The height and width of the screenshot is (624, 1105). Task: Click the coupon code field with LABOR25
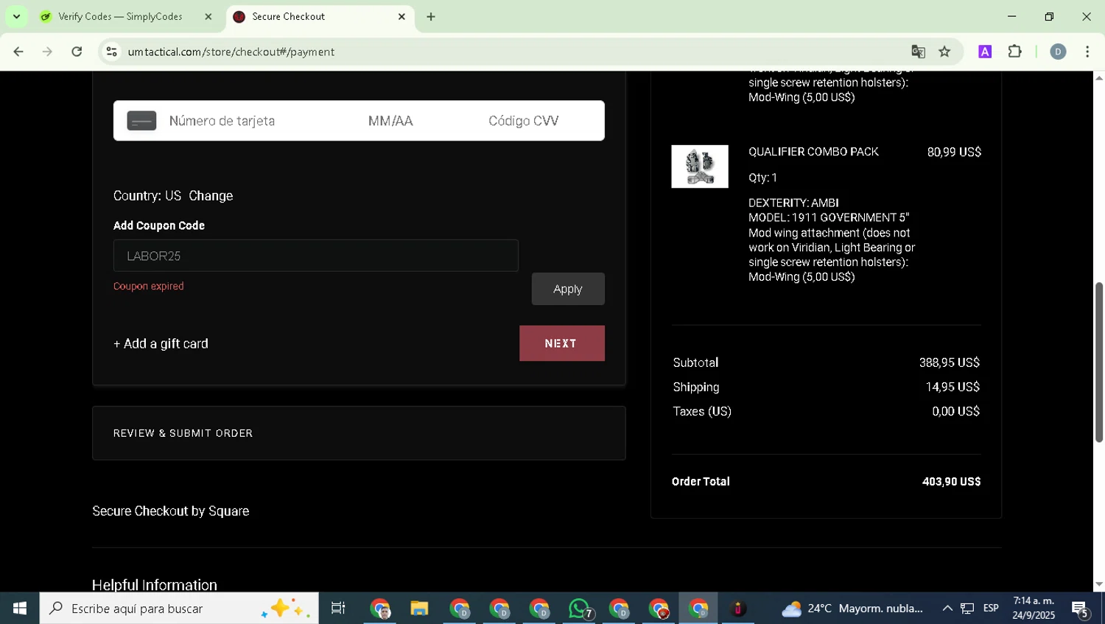[x=316, y=256]
